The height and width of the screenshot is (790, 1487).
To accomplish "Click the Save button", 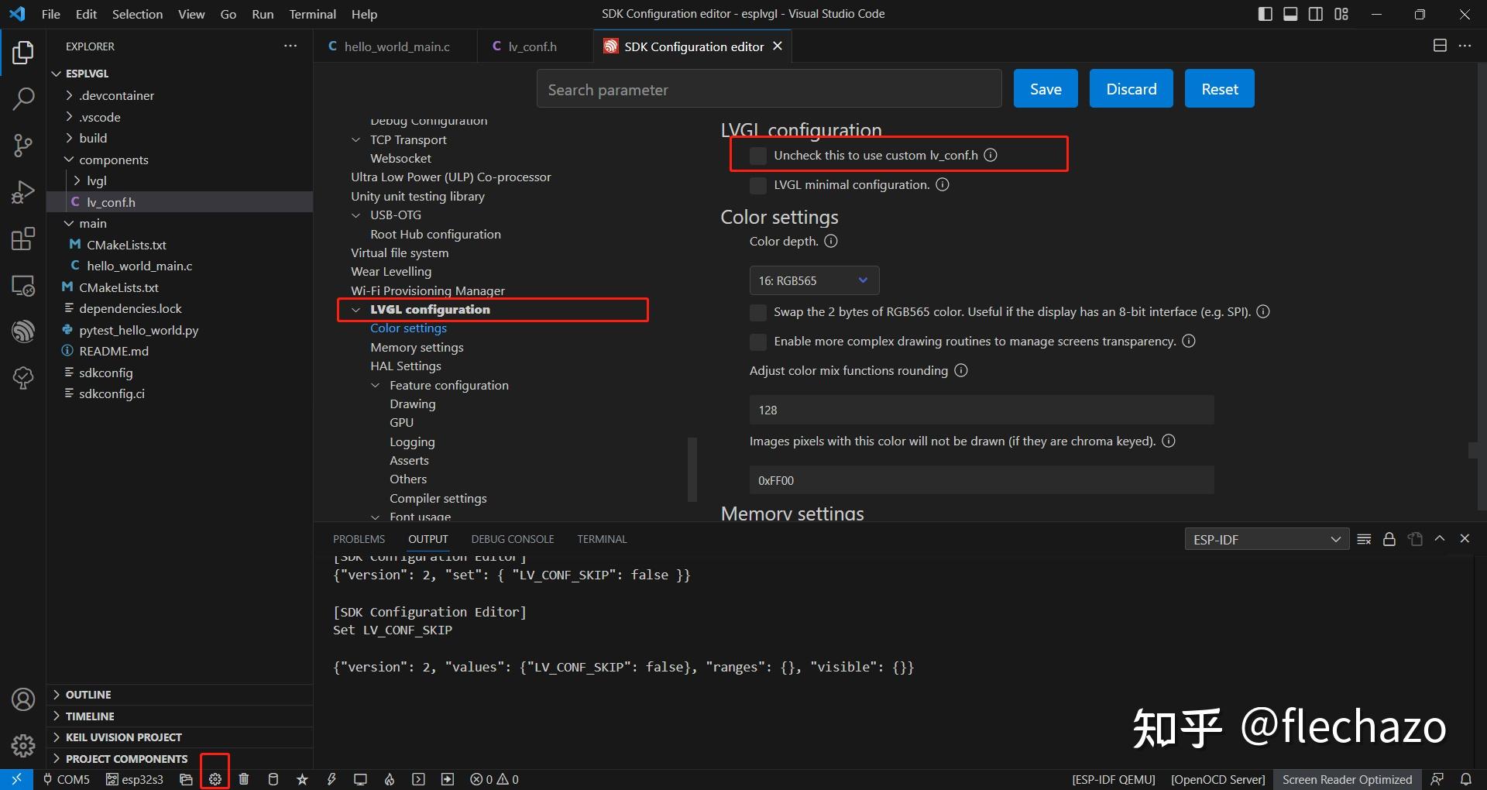I will (1046, 89).
